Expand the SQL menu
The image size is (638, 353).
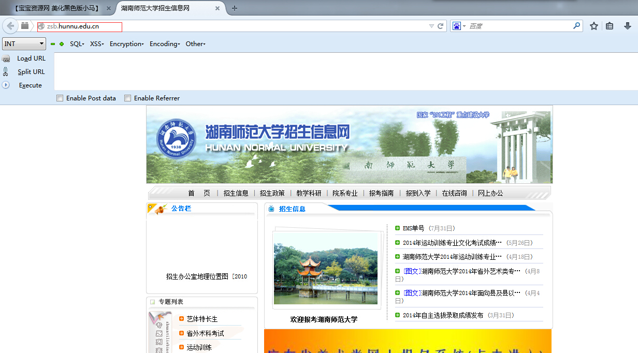click(x=77, y=44)
